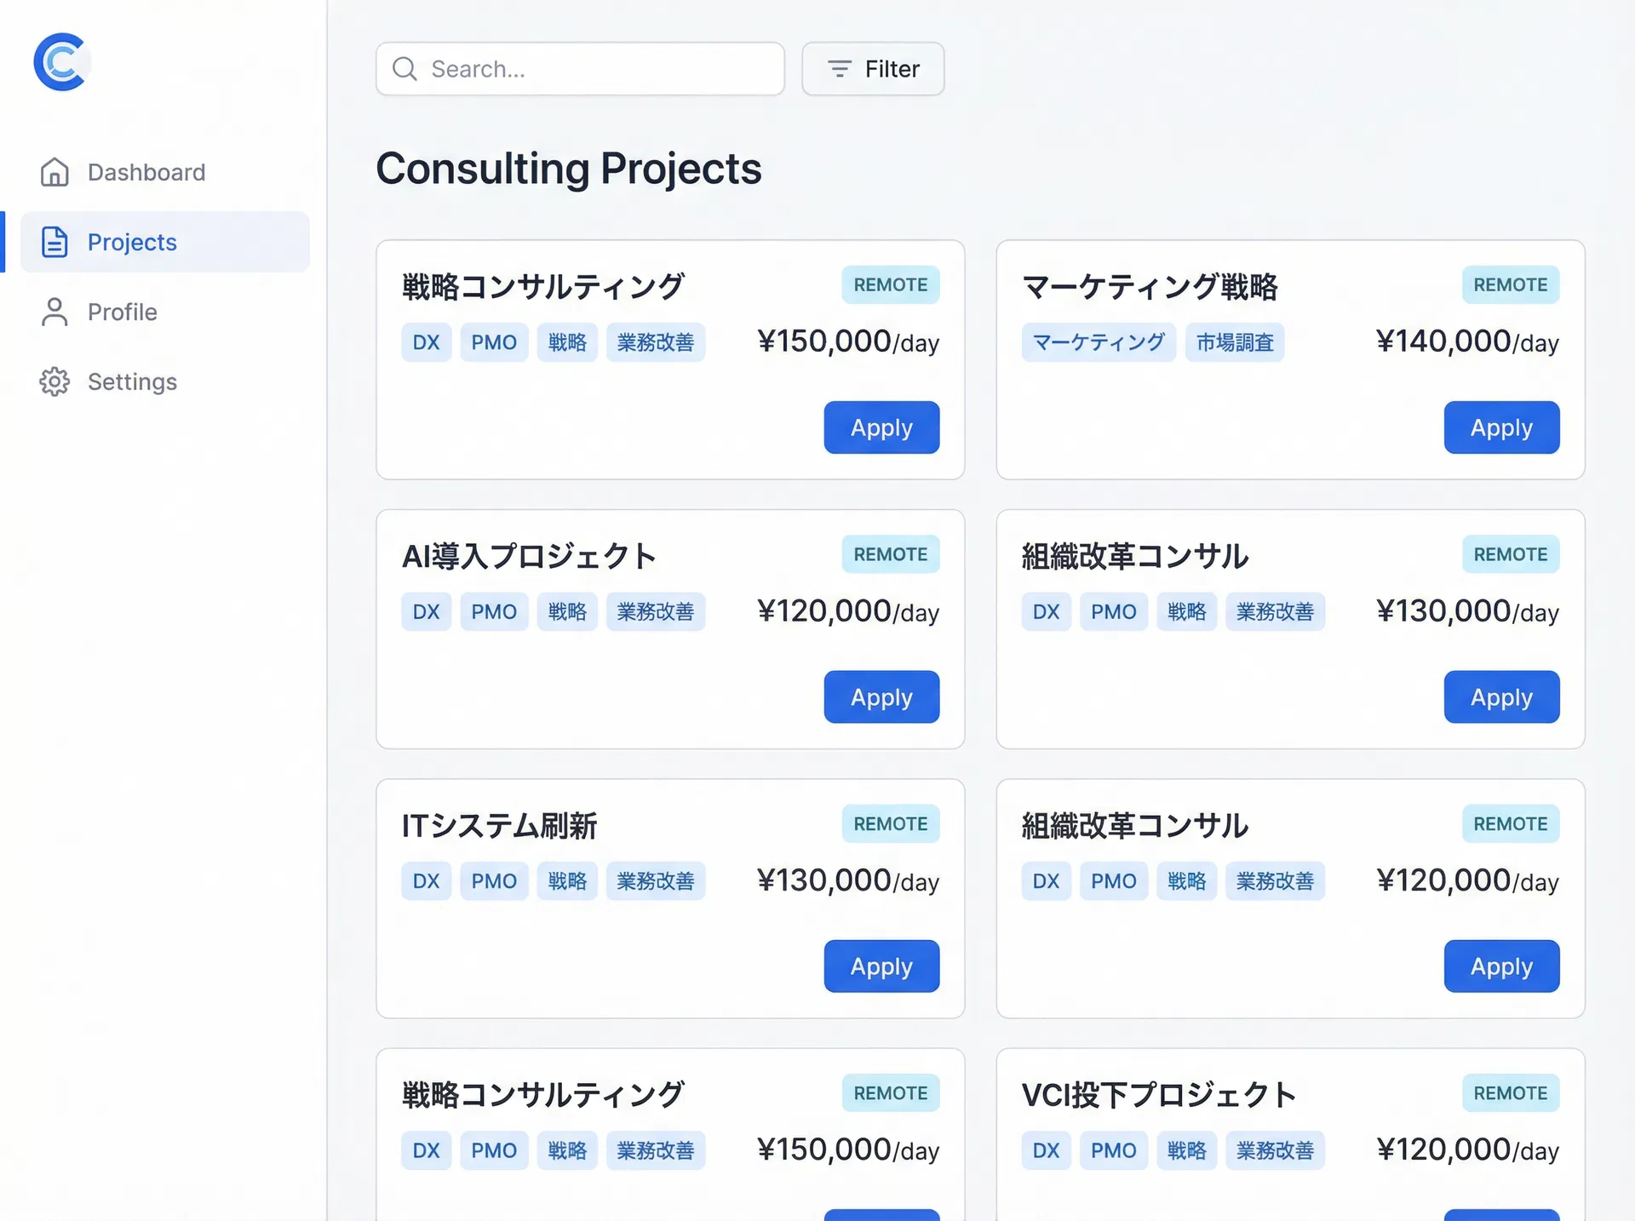Apply to AI導入プロジェクト
The width and height of the screenshot is (1635, 1221).
[x=881, y=696]
